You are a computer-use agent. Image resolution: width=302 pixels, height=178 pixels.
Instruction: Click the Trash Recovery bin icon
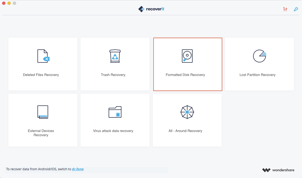coord(115,56)
